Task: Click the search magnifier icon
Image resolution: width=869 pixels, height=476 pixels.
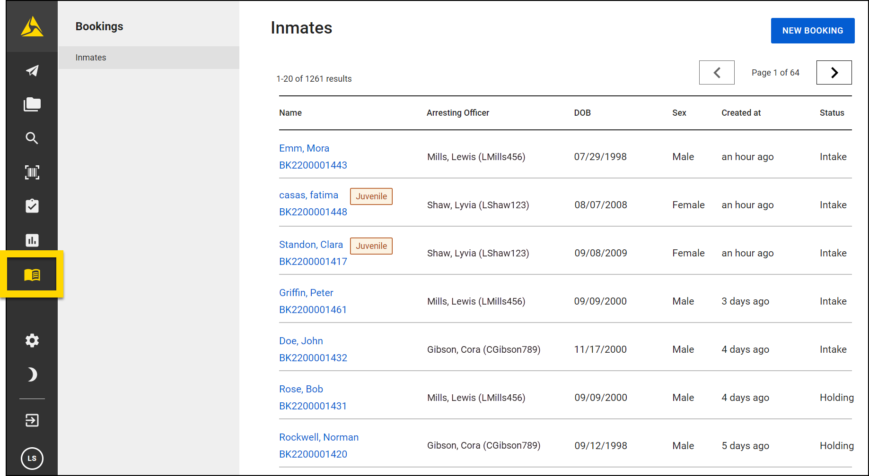Action: [32, 138]
